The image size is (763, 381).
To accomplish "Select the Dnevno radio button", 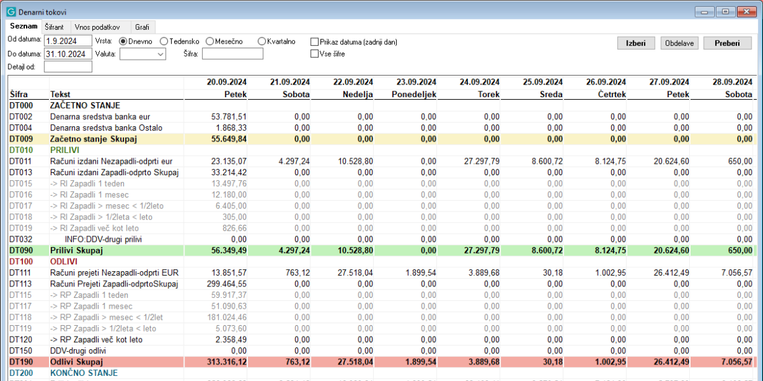I will tap(123, 41).
